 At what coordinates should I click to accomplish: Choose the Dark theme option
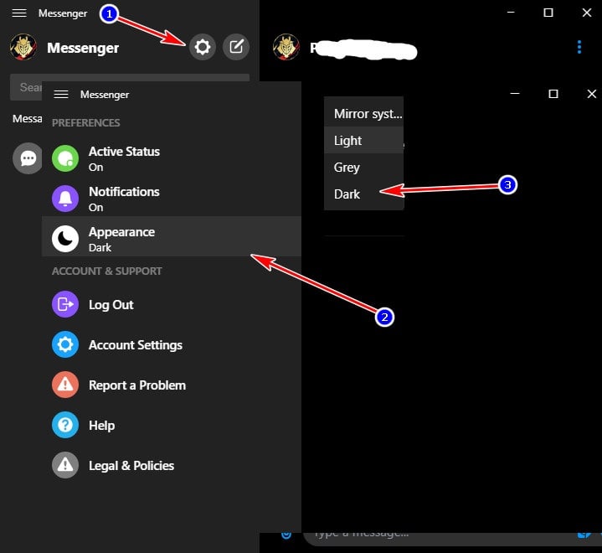364,194
